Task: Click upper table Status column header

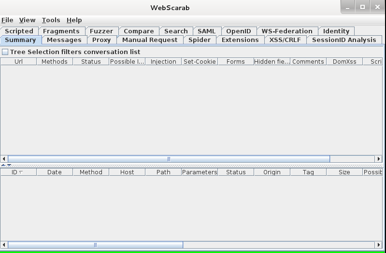Action: pyautogui.click(x=91, y=61)
